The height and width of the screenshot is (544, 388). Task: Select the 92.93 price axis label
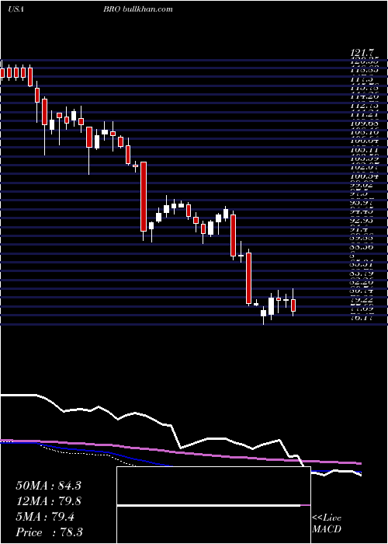[363, 221]
